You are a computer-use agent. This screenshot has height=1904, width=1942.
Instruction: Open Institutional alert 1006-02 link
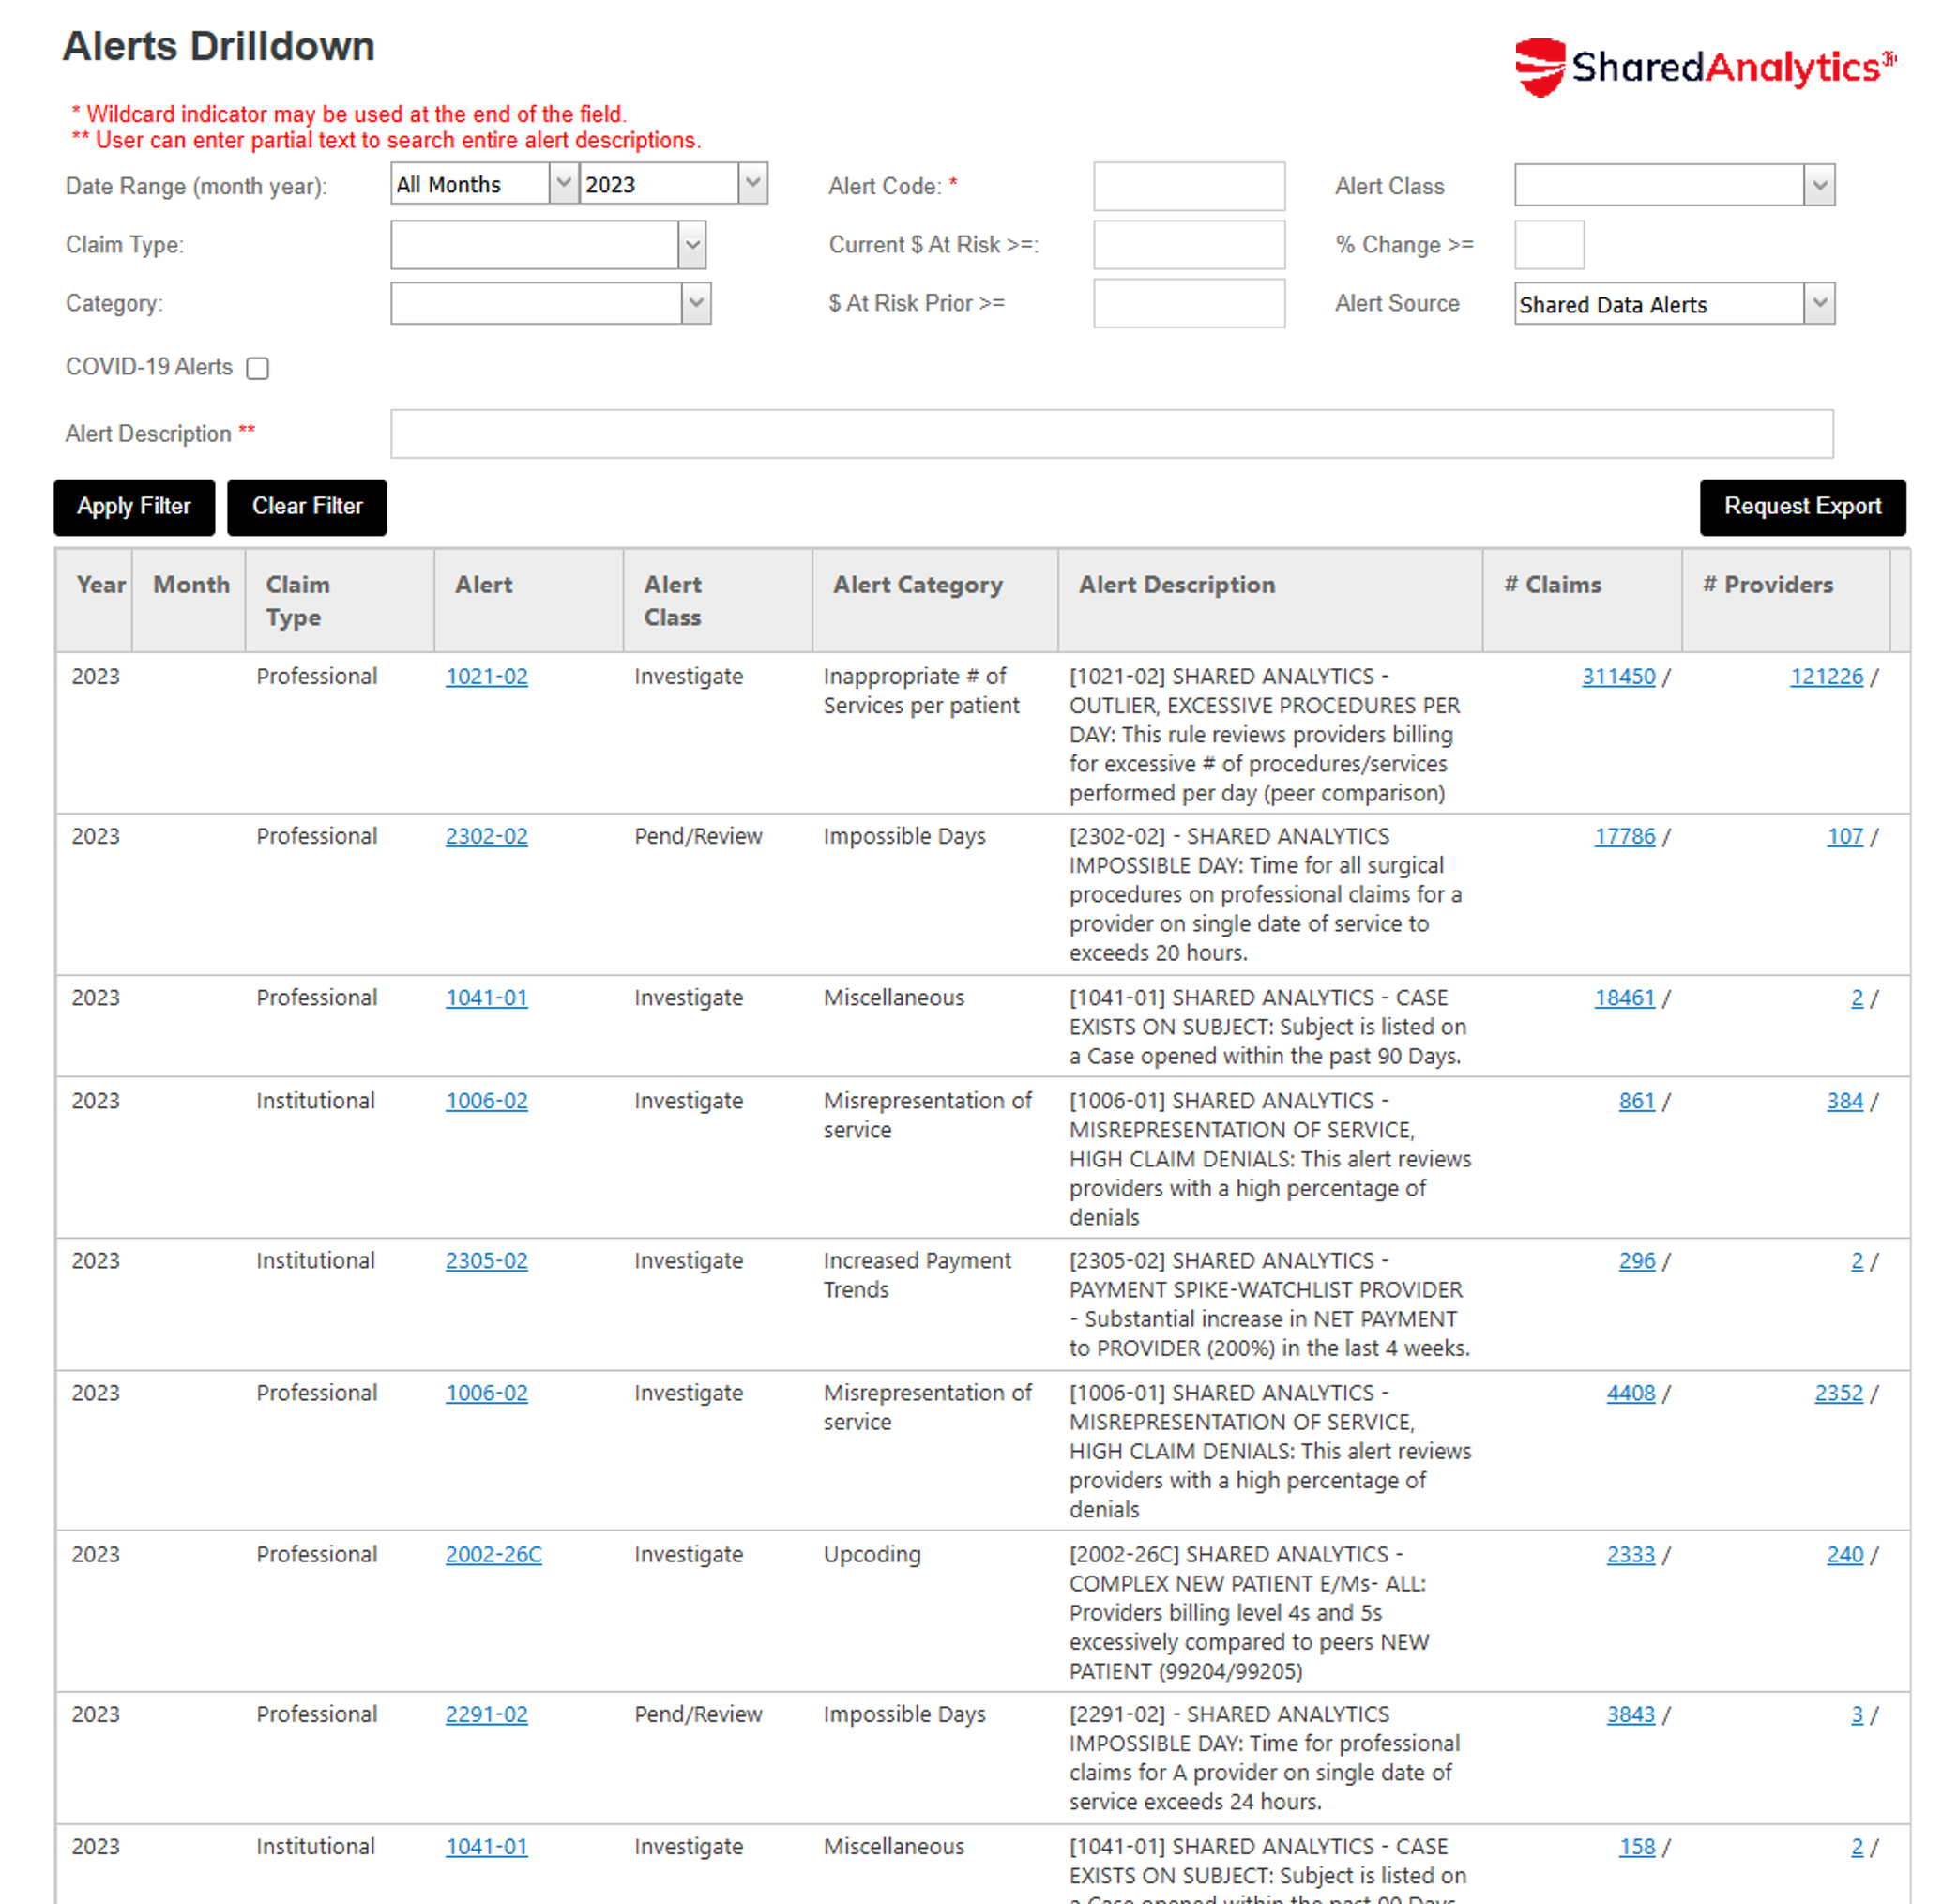486,1100
